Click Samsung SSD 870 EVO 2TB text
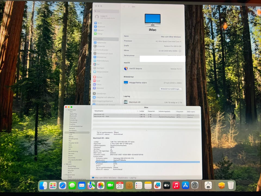The width and height of the screenshot is (261, 196). pos(123,158)
